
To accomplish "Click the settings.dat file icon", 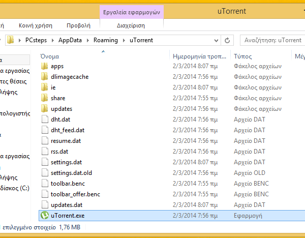I will click(45, 162).
